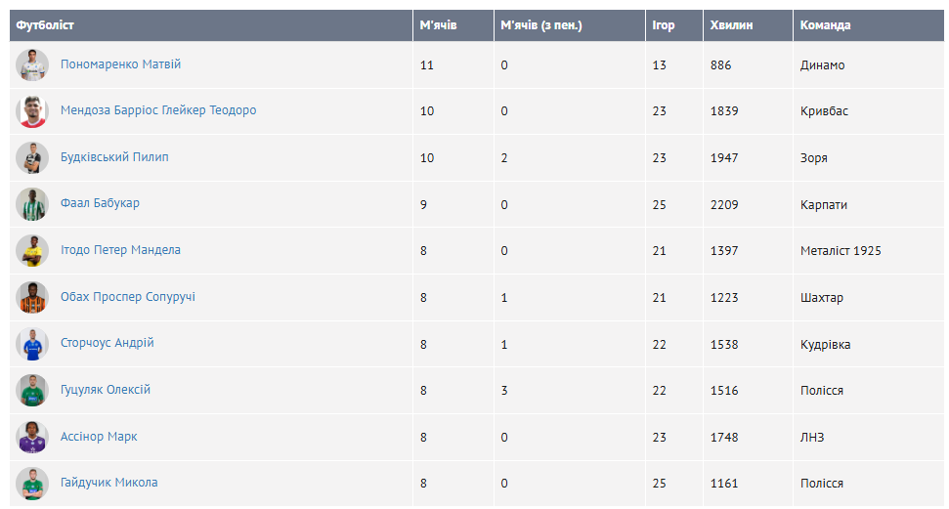
Task: Sort table by Ігор column header
Action: (664, 25)
